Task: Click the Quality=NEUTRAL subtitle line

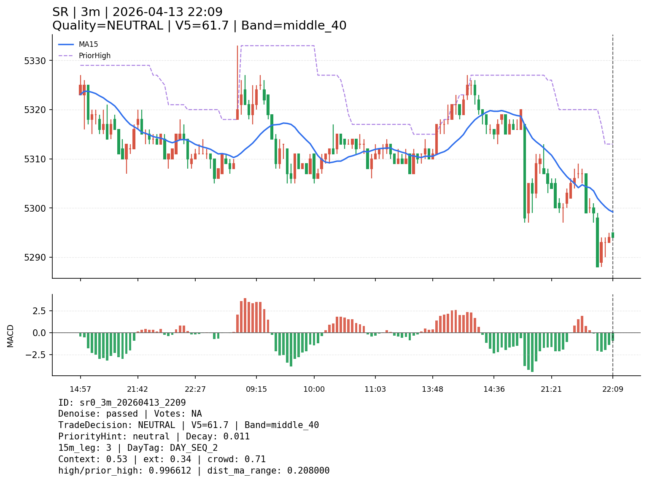Action: [199, 26]
